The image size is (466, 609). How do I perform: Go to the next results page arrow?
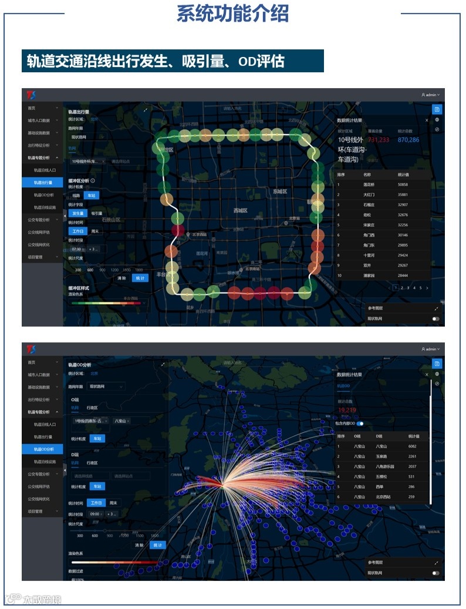click(x=427, y=288)
